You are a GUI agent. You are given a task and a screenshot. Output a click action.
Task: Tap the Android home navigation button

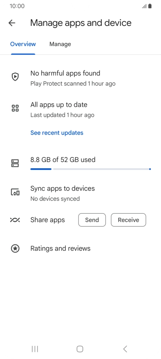[80, 349]
